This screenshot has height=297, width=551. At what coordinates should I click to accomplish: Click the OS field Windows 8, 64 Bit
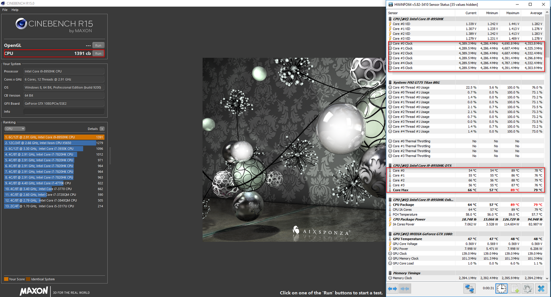click(64, 88)
